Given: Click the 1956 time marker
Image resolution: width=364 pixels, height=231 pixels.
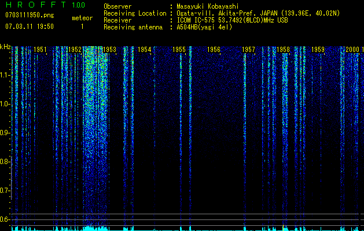Looking at the screenshot, I should point(214,49).
